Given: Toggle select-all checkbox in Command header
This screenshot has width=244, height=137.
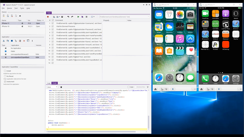Looking at the screenshot, I should [x=53, y=20].
